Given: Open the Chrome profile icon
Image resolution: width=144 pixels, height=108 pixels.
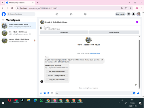Looking at the screenshot, I should 137,8.
